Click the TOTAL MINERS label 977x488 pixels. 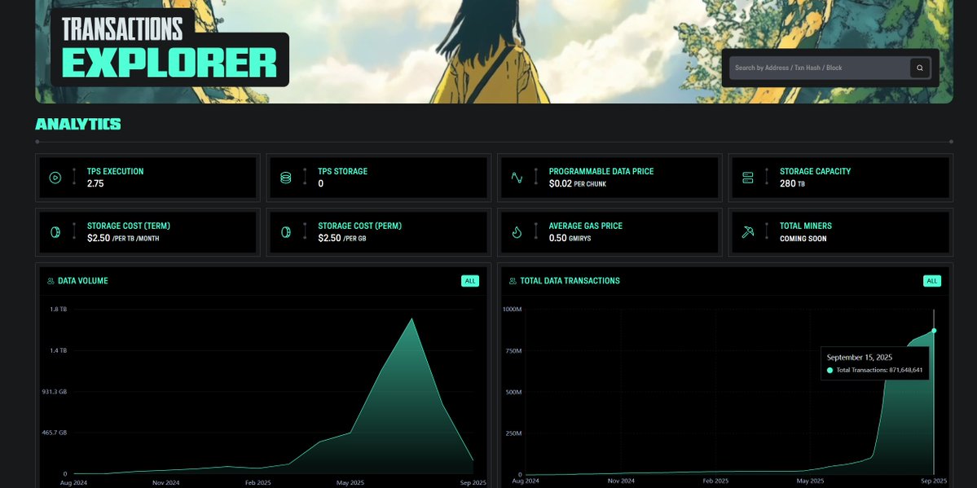[806, 226]
